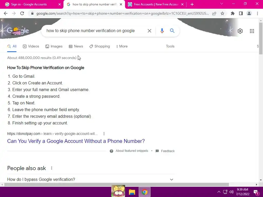The width and height of the screenshot is (263, 197).
Task: Expand How do I bypass Google verification
Action: (x=91, y=179)
